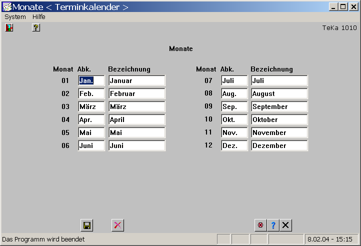The width and height of the screenshot is (361, 246).
Task: Click the red circle cancel icon
Action: 260,225
